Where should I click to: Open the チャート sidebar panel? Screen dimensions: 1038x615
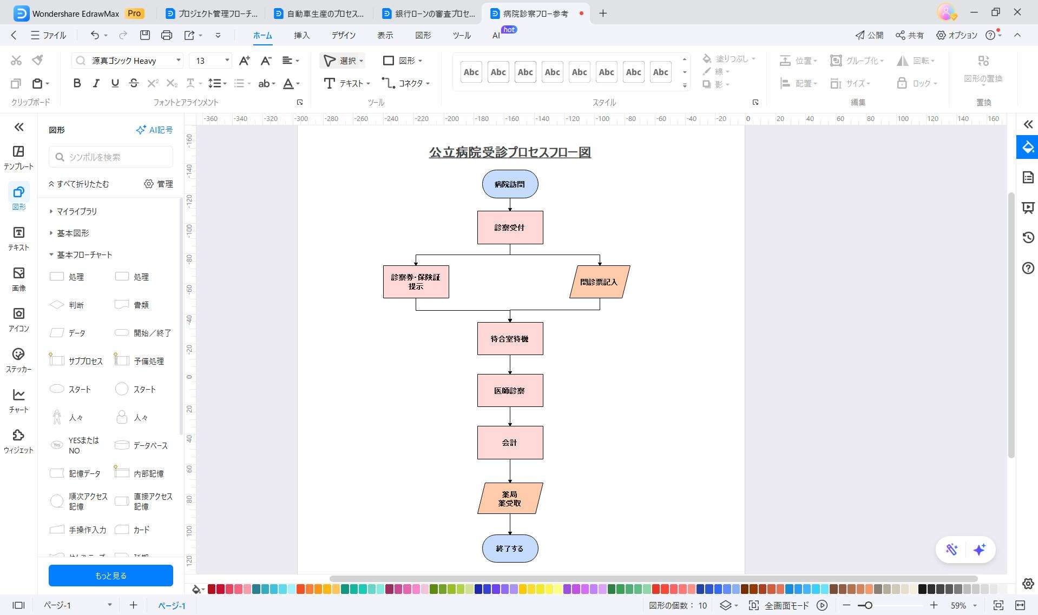pyautogui.click(x=18, y=400)
